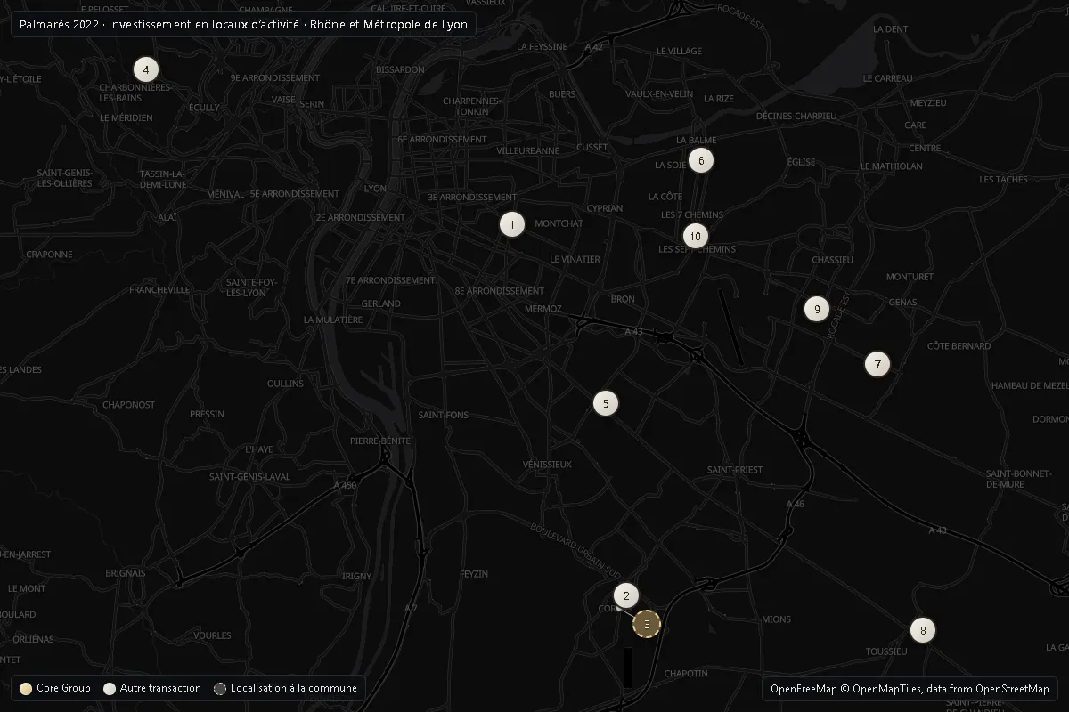Viewport: 1069px width, 712px height.
Task: Click the Villeurbanne place label
Action: pos(528,151)
